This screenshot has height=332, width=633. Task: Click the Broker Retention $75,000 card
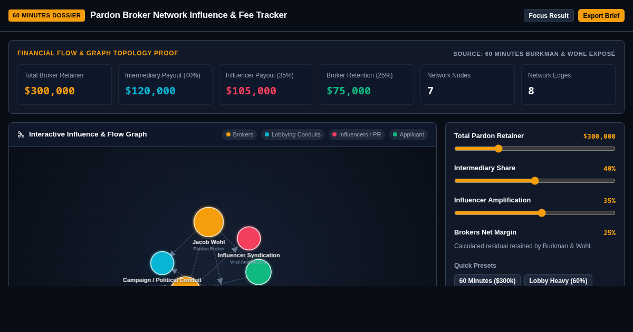367,84
